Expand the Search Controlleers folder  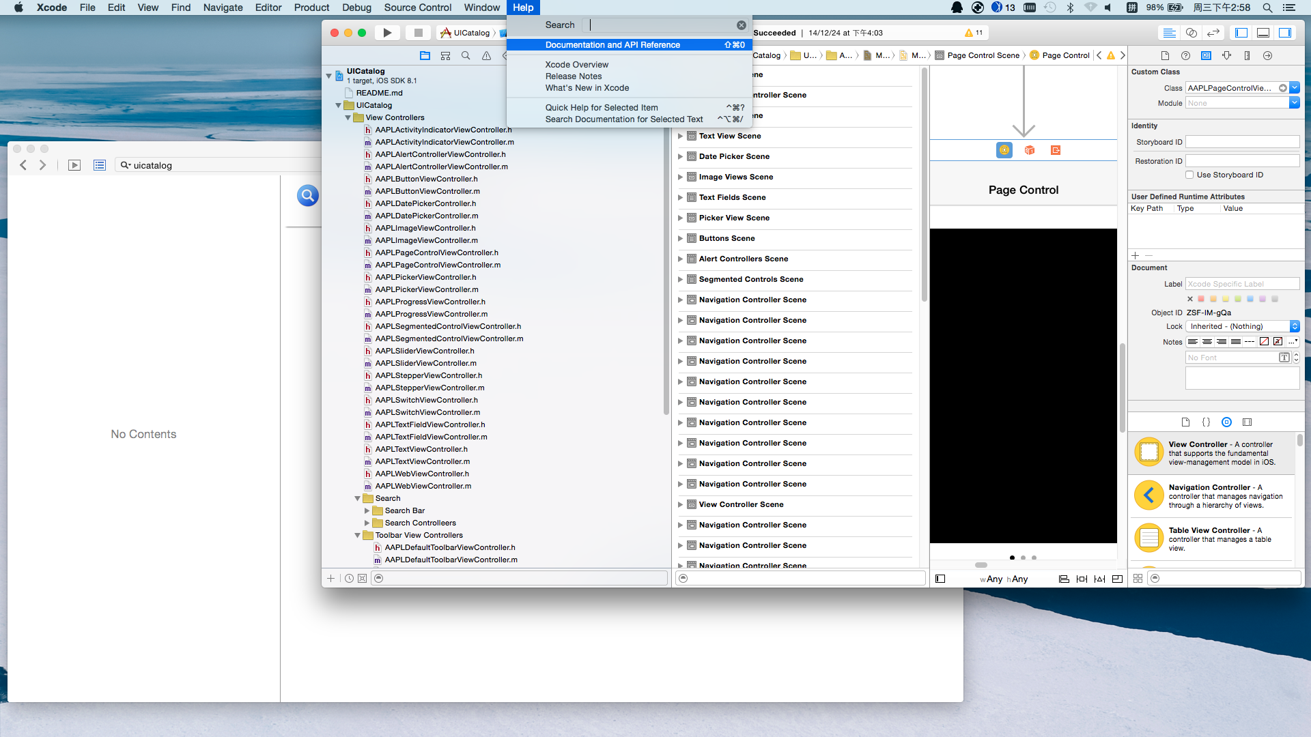point(367,523)
